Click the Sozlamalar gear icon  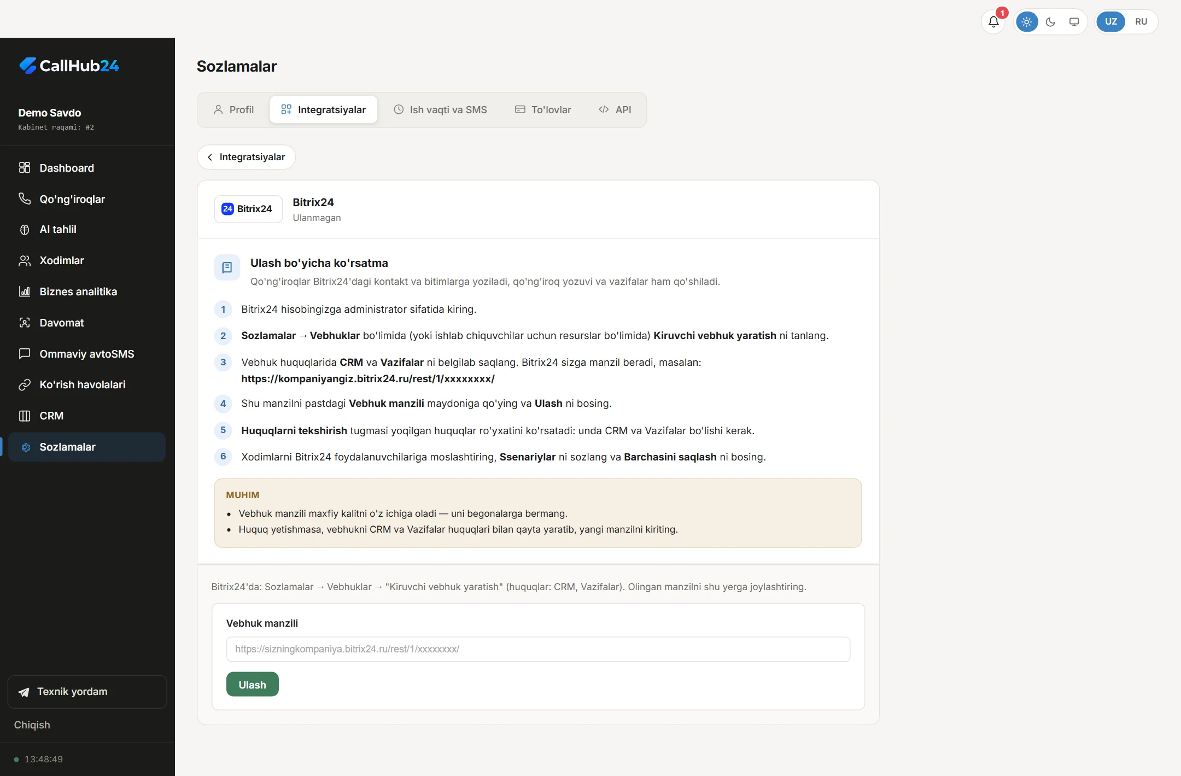coord(25,447)
